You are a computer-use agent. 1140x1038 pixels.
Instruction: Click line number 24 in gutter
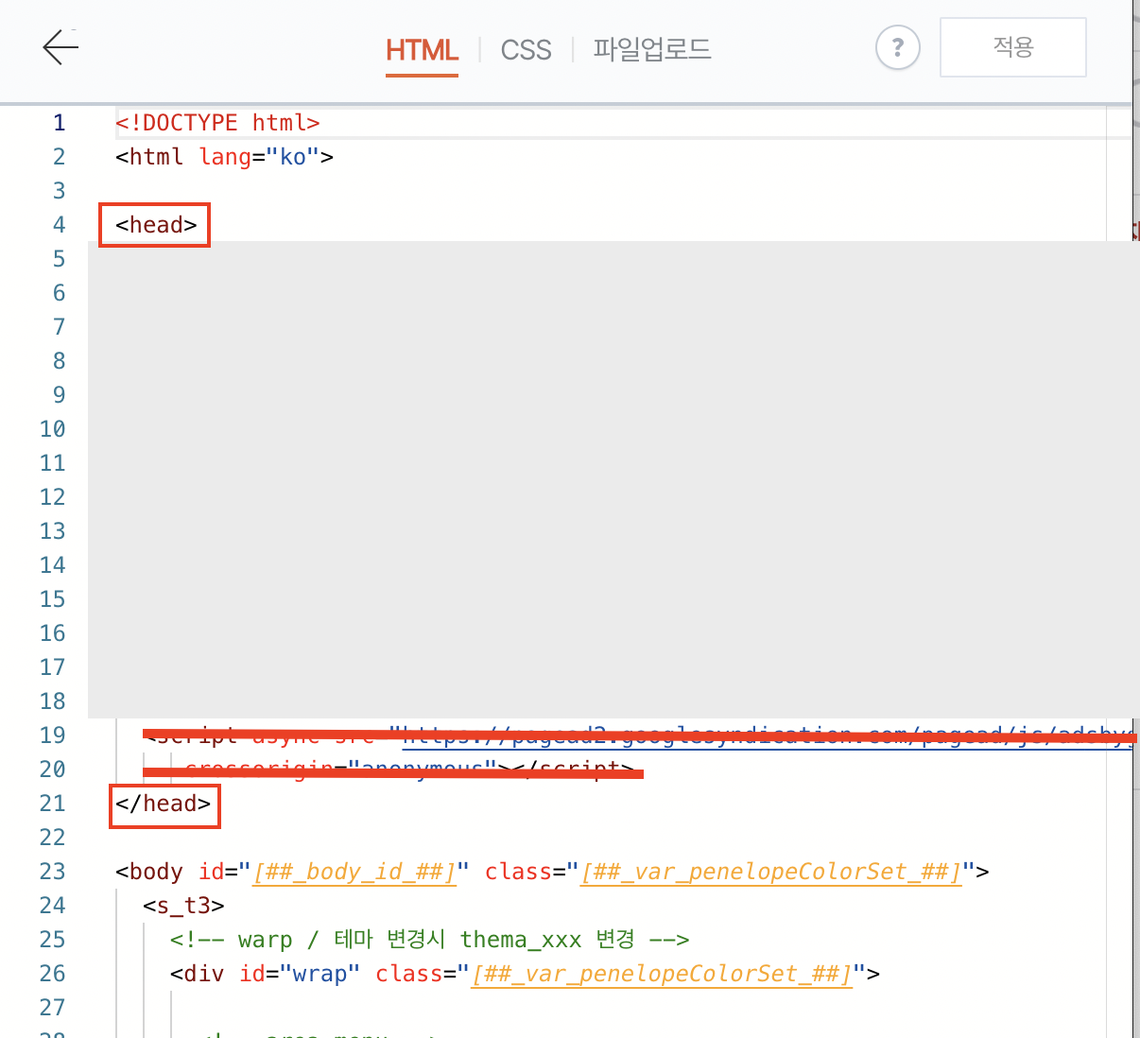(x=53, y=906)
